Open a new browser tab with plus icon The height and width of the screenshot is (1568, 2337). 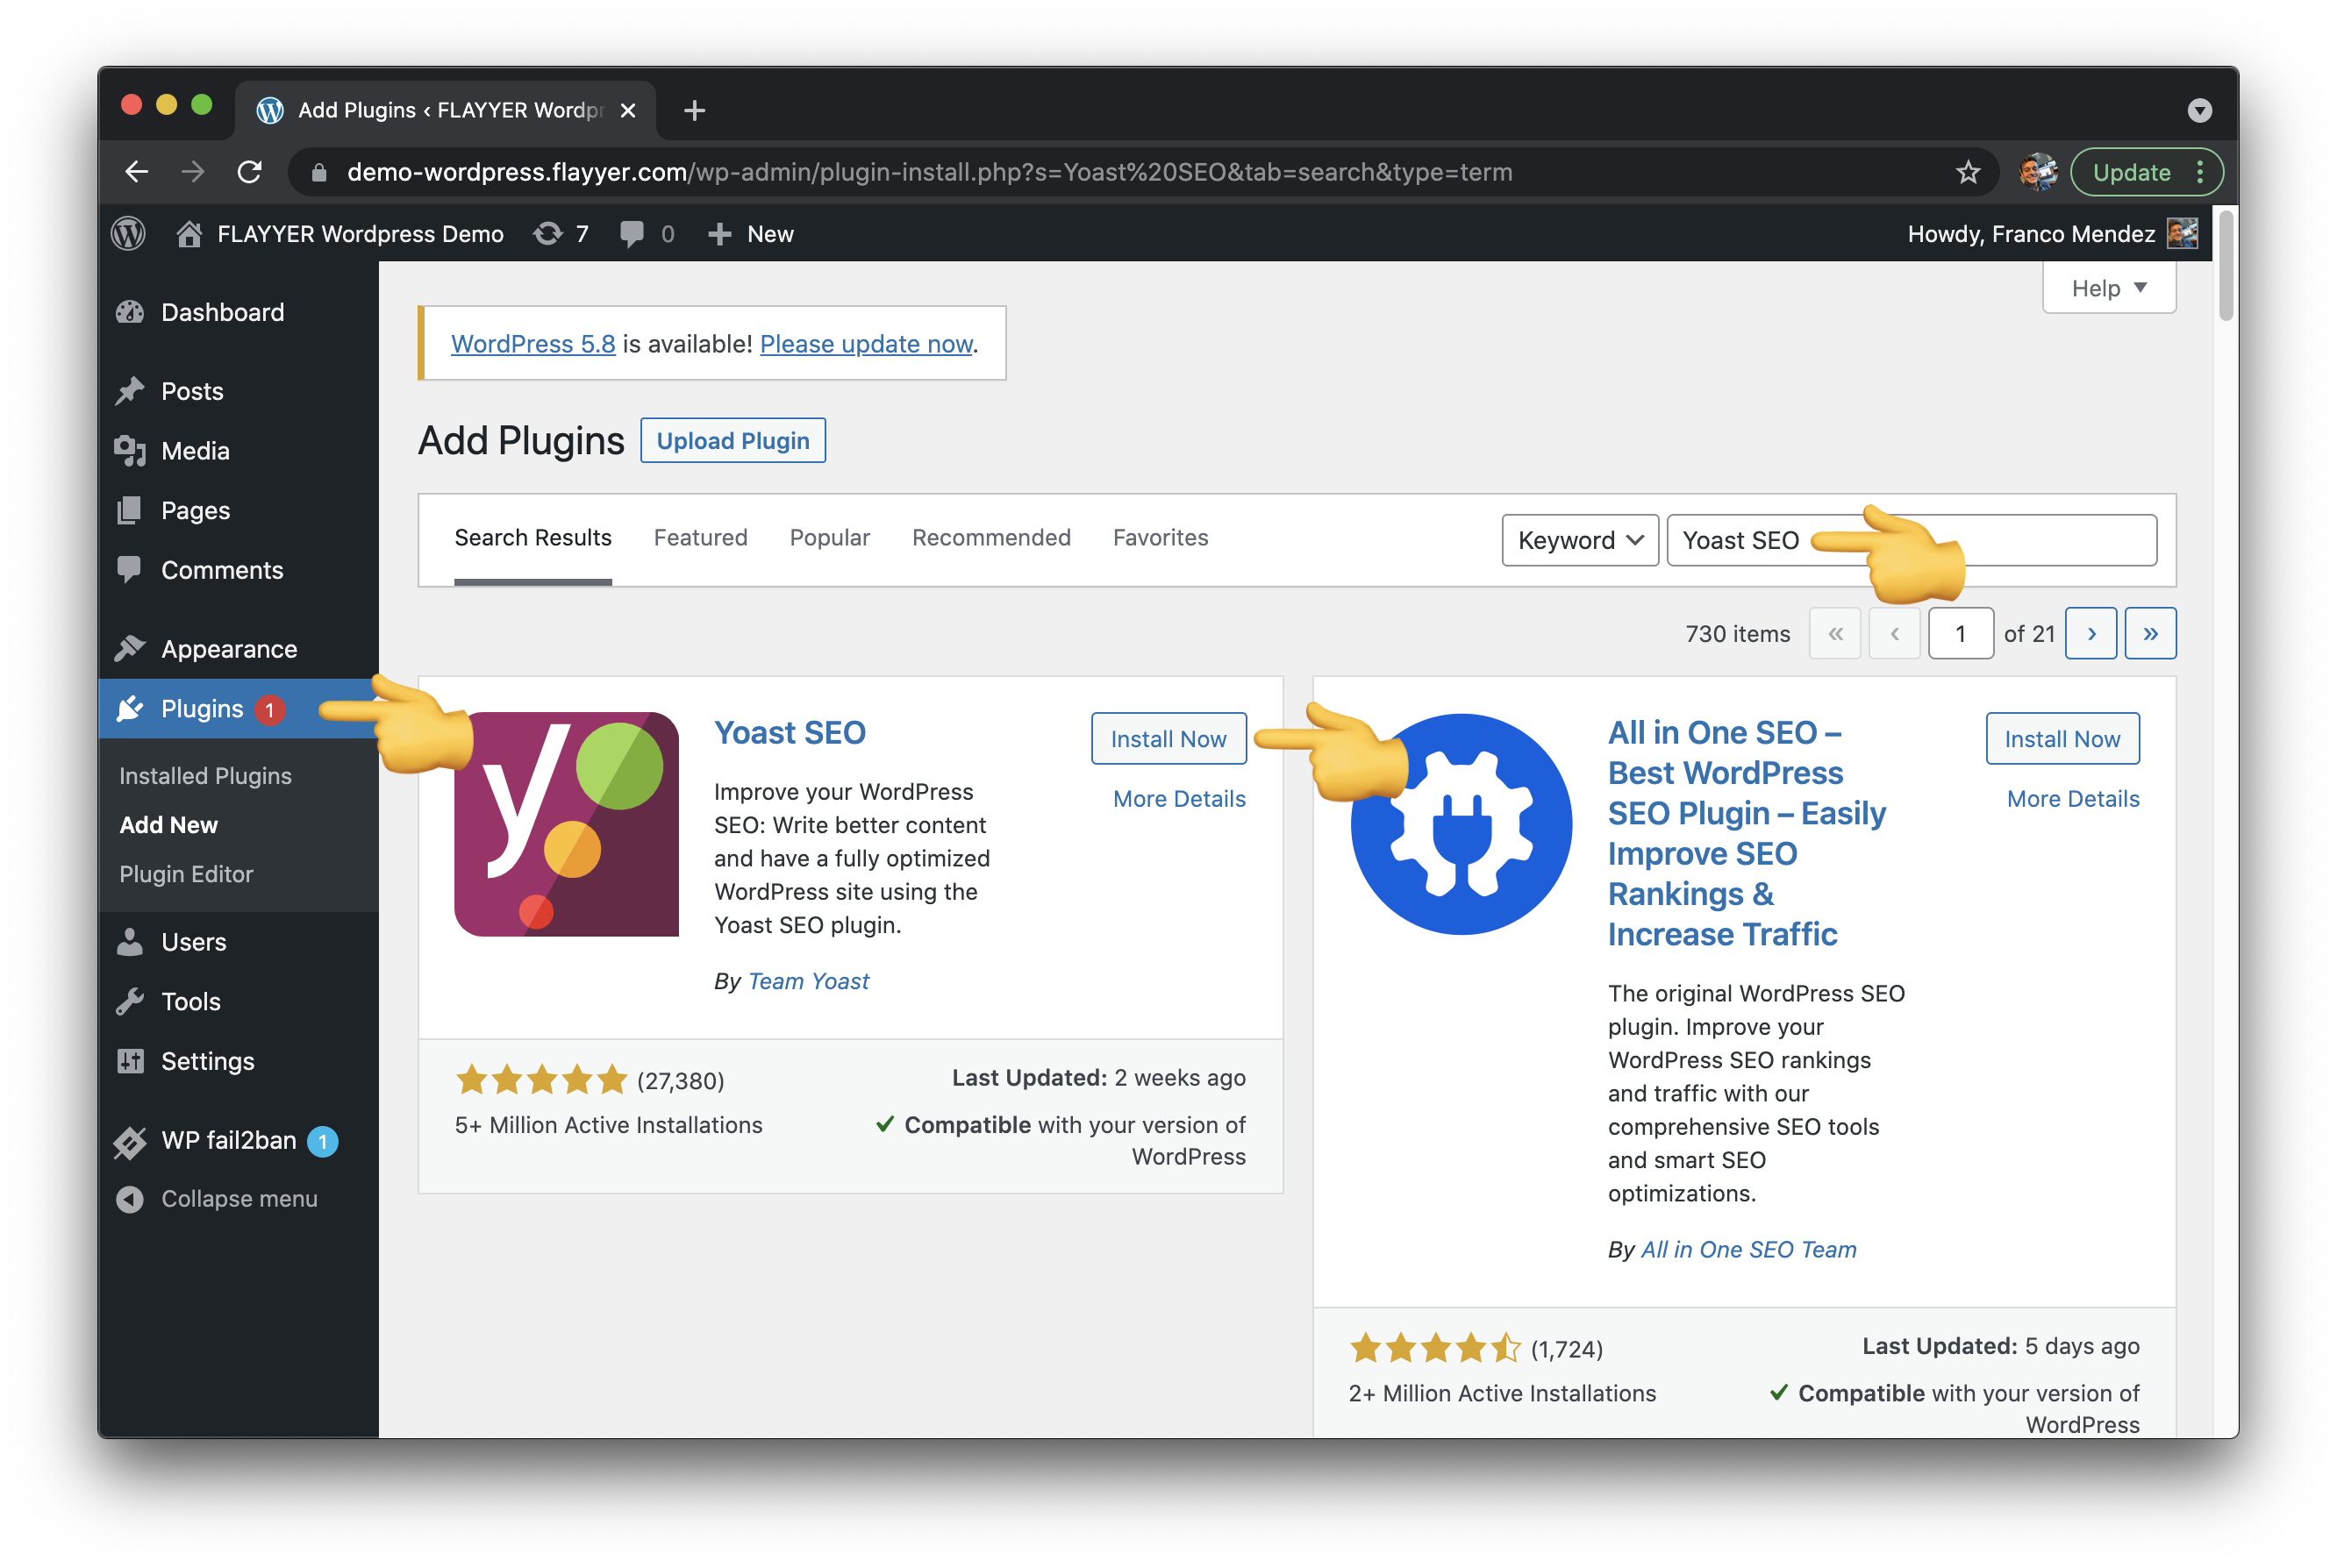[x=694, y=110]
